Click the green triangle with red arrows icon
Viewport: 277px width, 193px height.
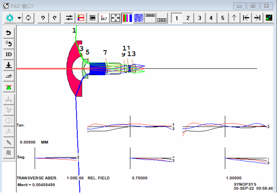[9, 87]
